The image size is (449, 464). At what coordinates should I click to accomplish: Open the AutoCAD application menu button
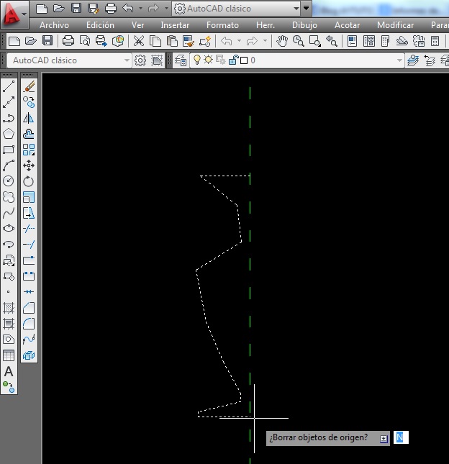point(14,14)
